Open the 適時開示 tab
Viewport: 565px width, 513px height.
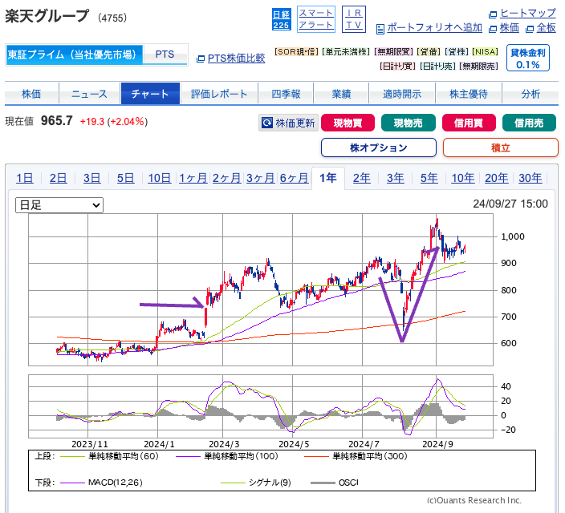click(402, 94)
